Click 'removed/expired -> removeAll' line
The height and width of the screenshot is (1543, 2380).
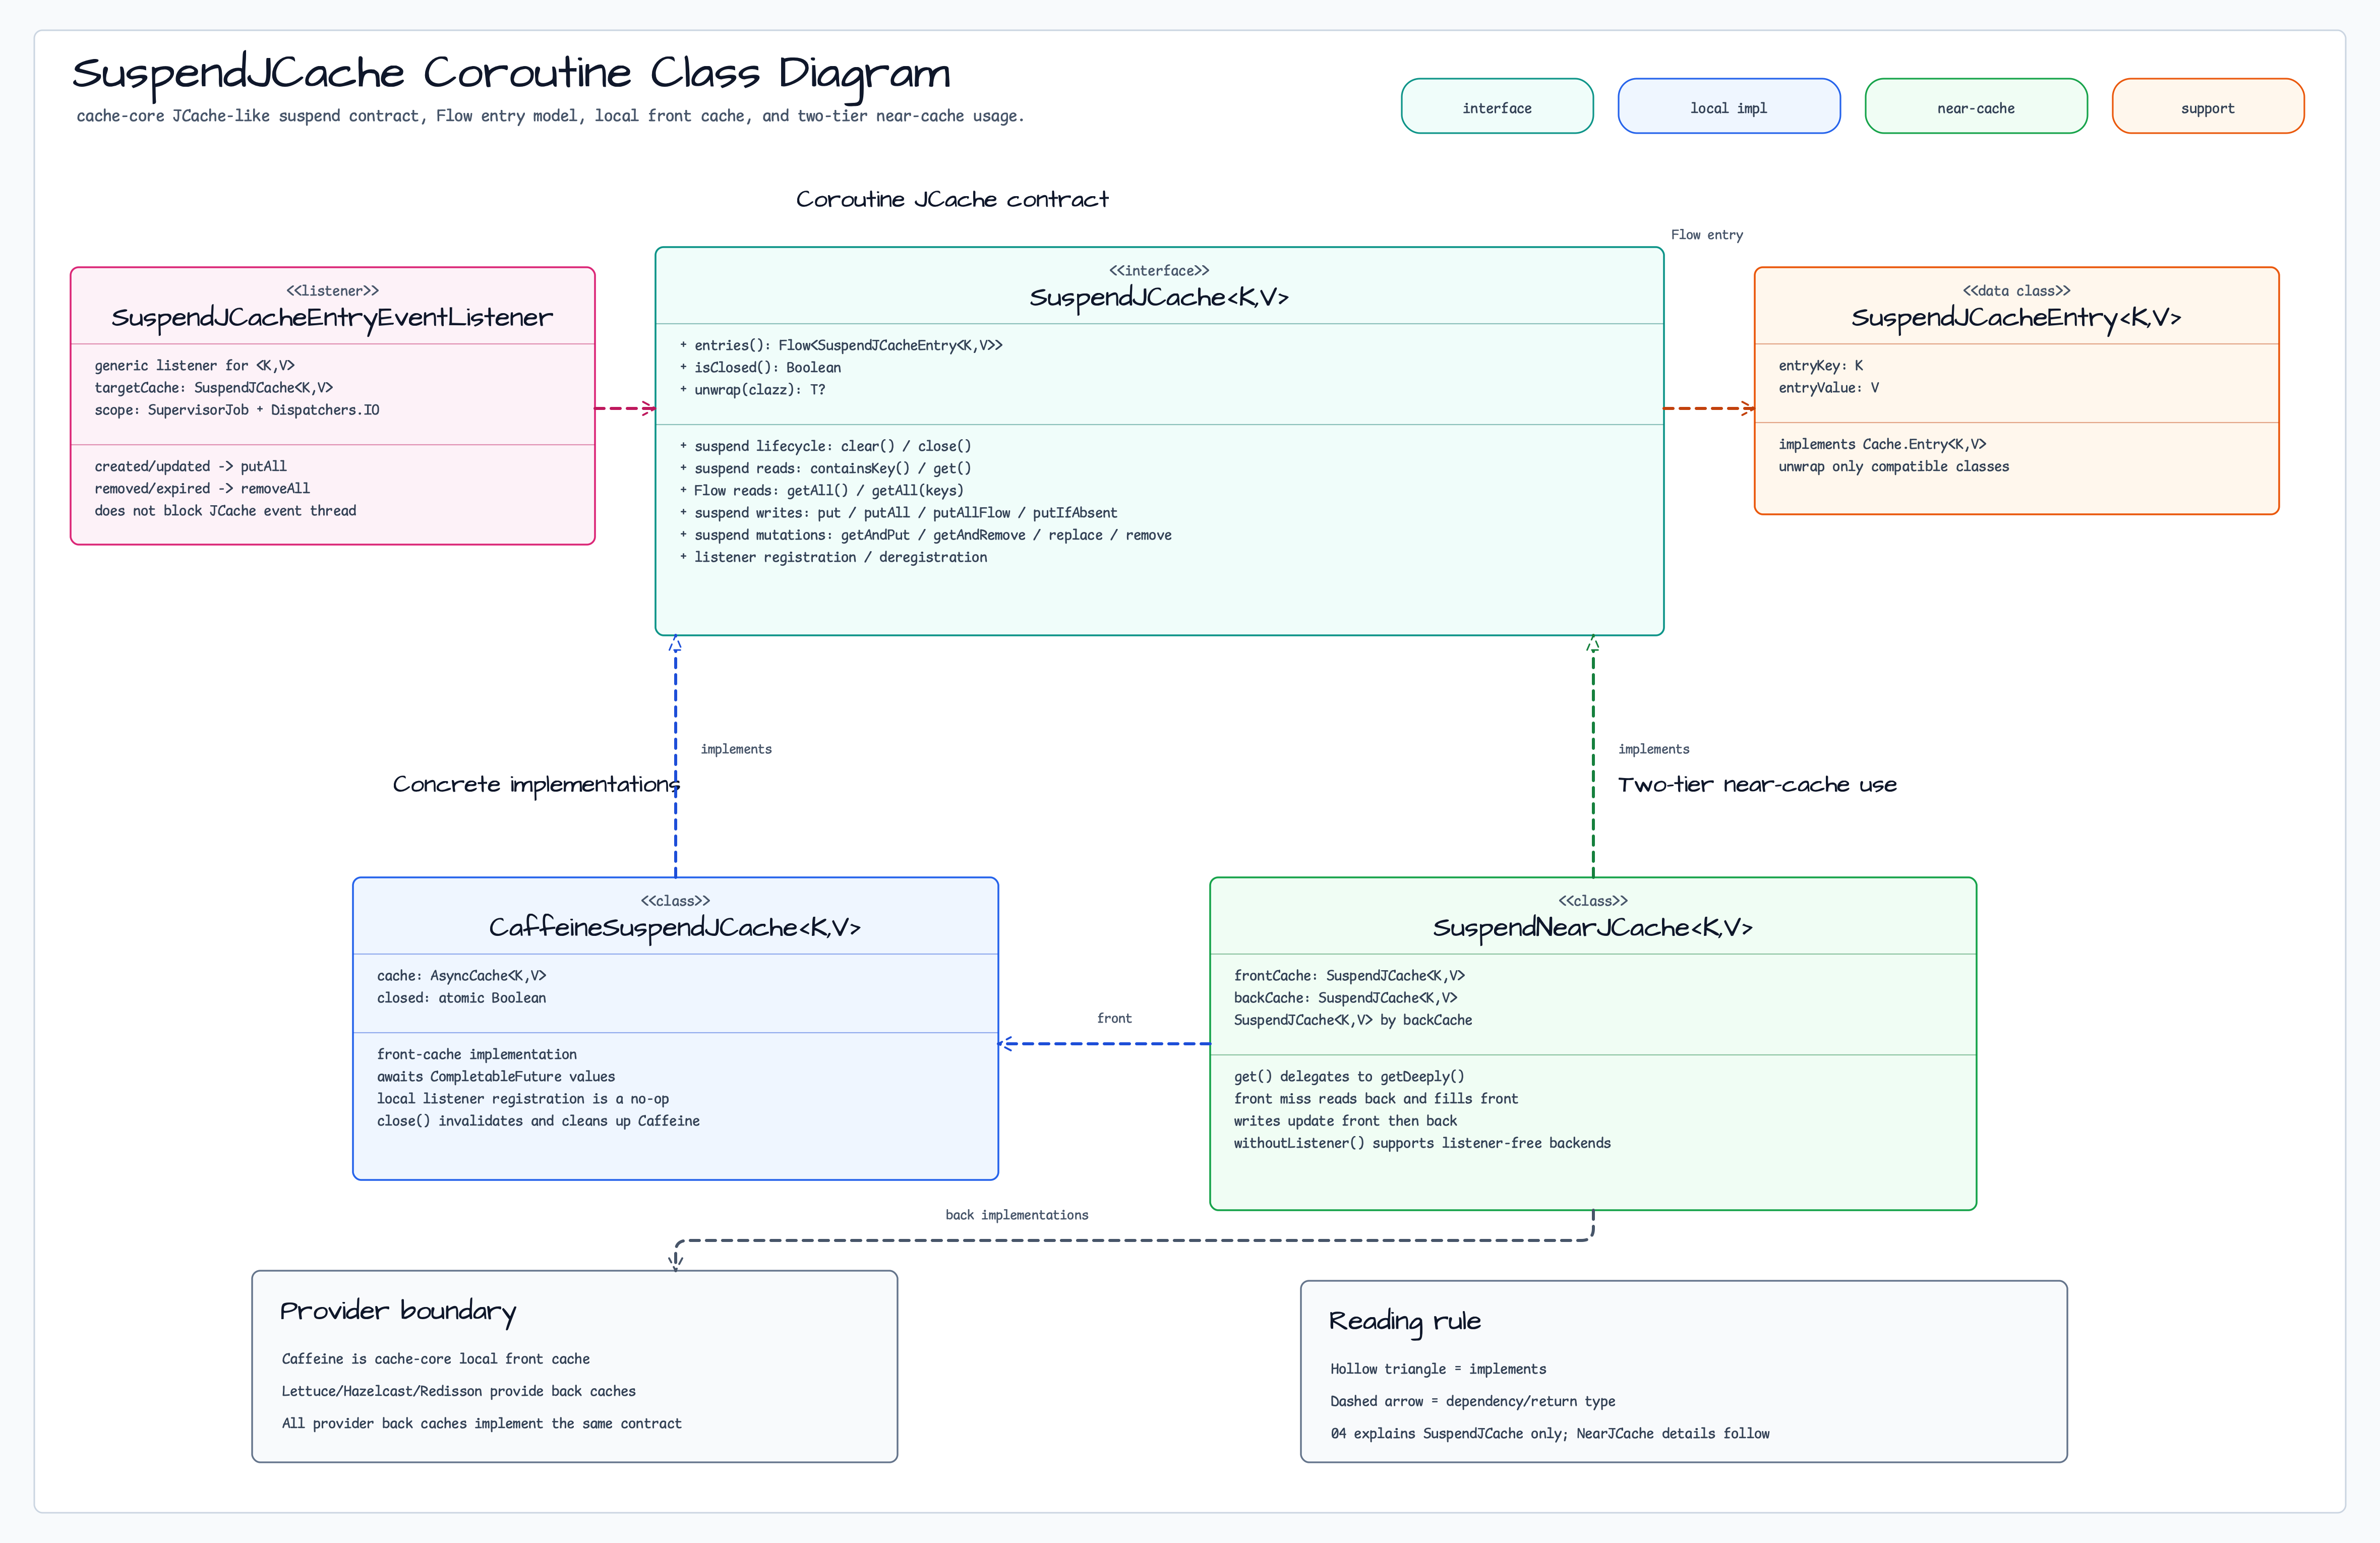click(x=202, y=489)
